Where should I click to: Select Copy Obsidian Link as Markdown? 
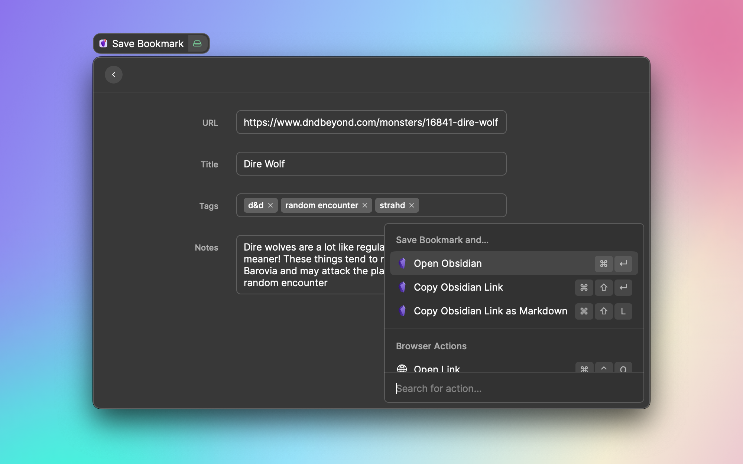(x=490, y=311)
